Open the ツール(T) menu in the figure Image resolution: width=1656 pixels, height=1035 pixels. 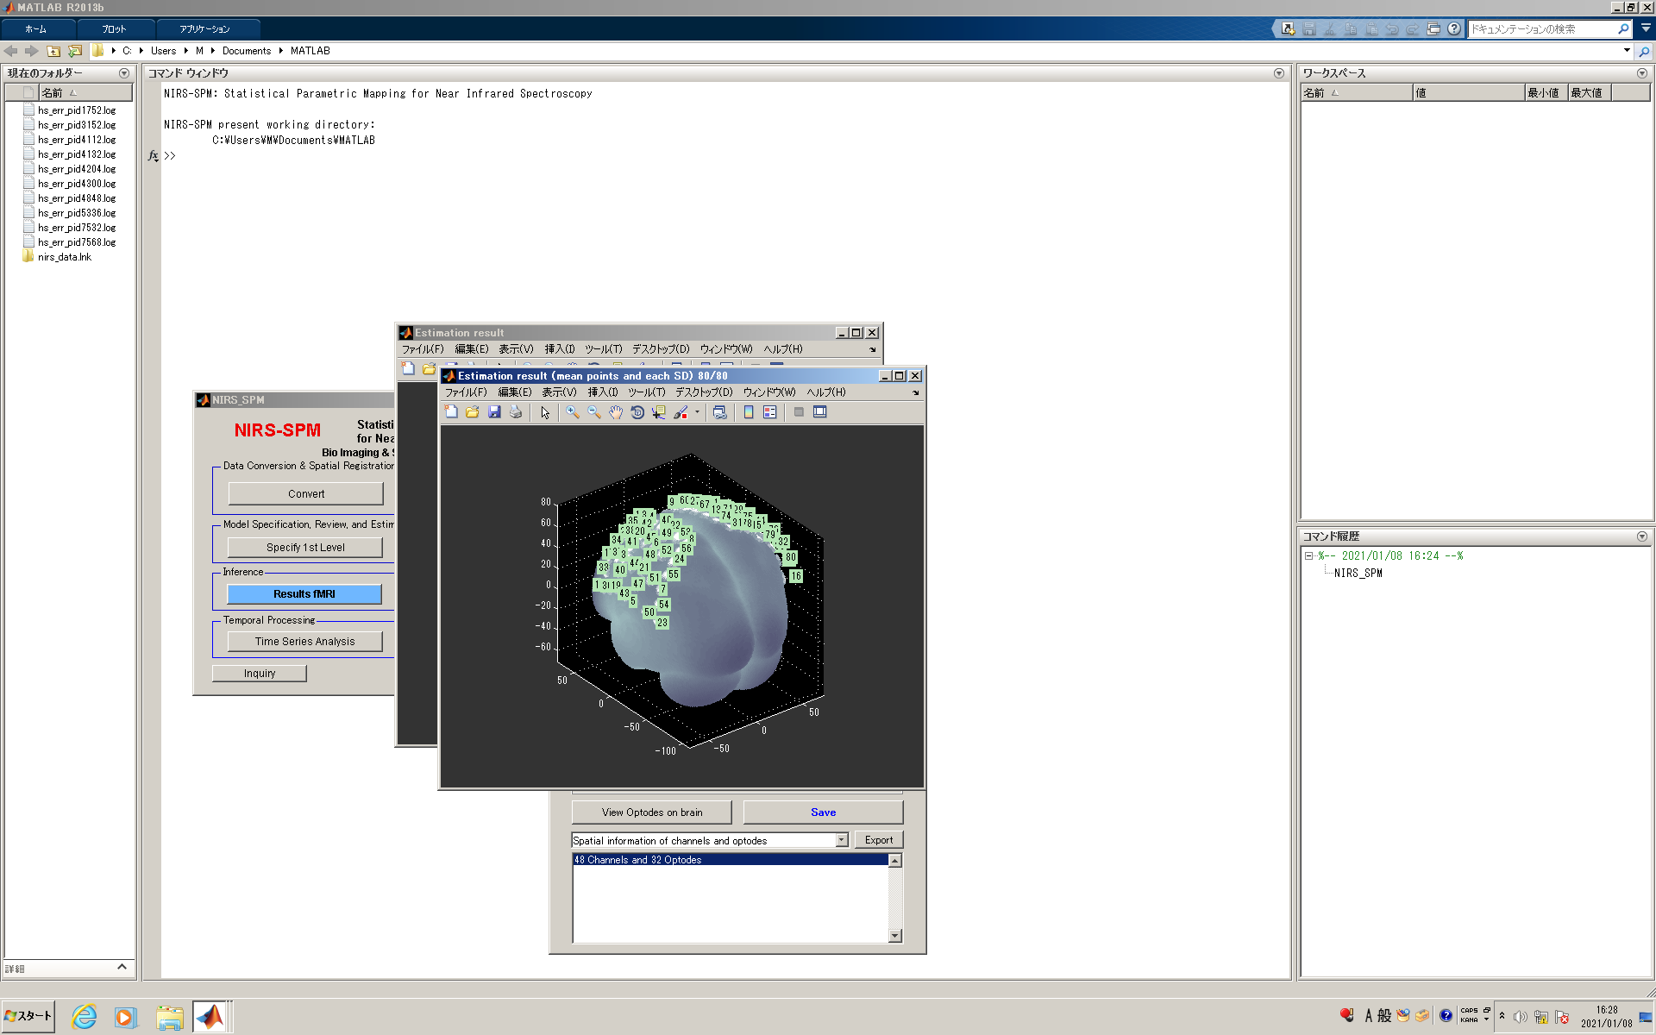click(646, 392)
